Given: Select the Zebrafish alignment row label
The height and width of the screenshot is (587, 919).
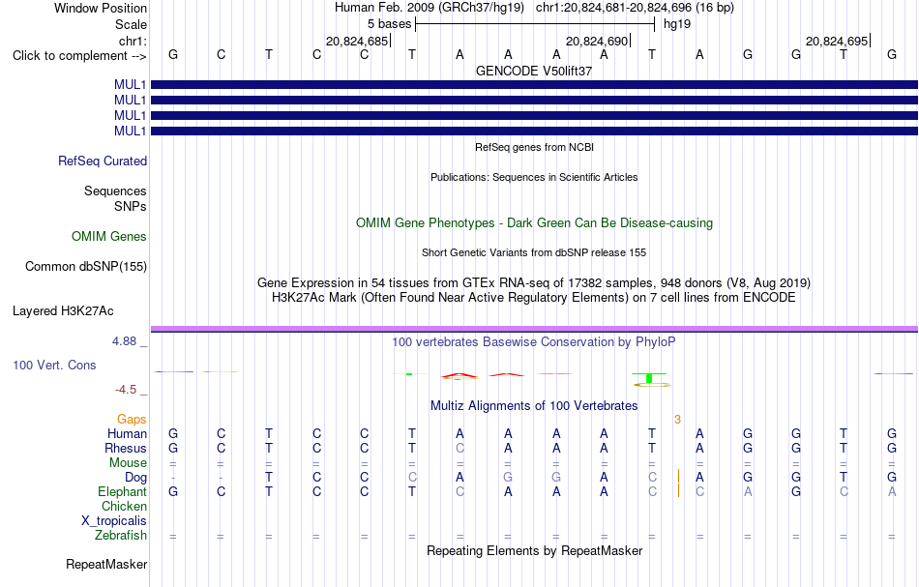Looking at the screenshot, I should 121,536.
